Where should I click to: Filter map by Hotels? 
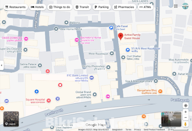click(x=37, y=7)
